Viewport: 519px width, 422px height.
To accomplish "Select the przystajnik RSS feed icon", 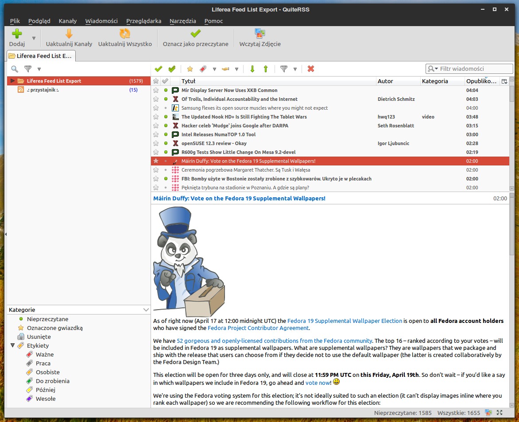I will click(20, 90).
